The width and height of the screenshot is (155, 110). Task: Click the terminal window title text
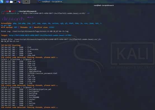pyautogui.click(x=104, y=5)
